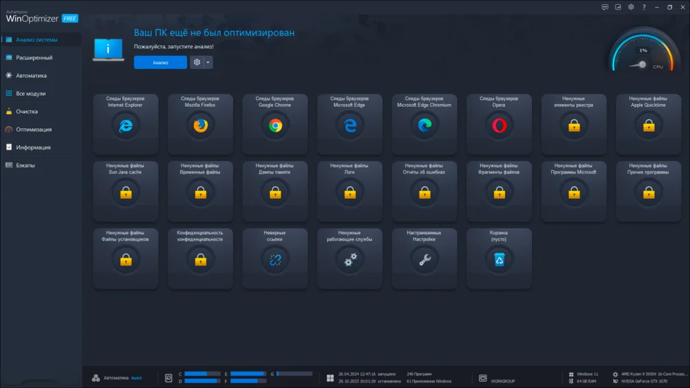Open locked Apple Quicktime files tile
Screen dimensions: 690x388
(649, 124)
